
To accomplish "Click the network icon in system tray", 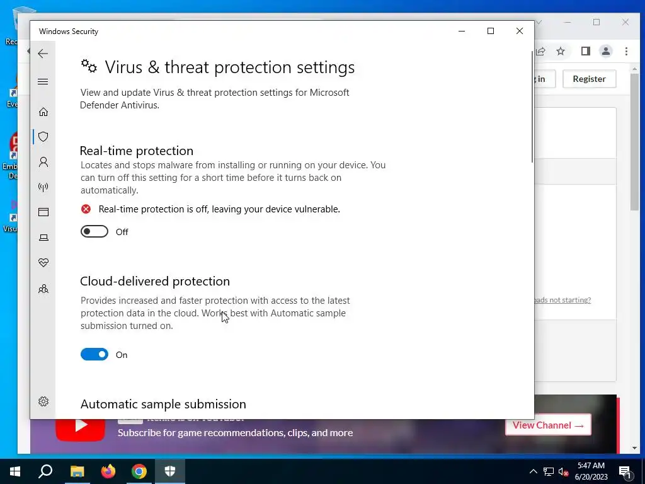I will [549, 471].
